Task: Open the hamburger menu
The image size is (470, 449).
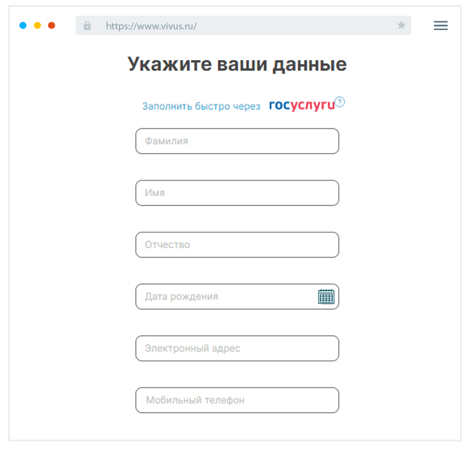Action: point(441,26)
